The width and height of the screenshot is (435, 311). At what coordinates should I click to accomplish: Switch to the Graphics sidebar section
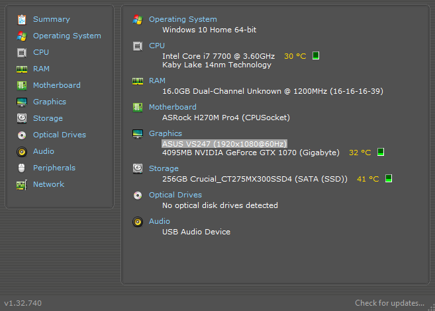[x=50, y=102]
